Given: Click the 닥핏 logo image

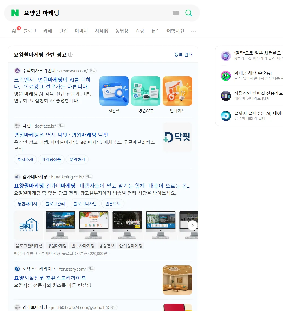Looking at the screenshot, I should (x=177, y=137).
